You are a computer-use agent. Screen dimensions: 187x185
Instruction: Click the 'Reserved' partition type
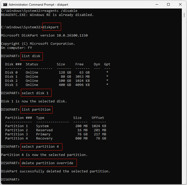point(44,130)
